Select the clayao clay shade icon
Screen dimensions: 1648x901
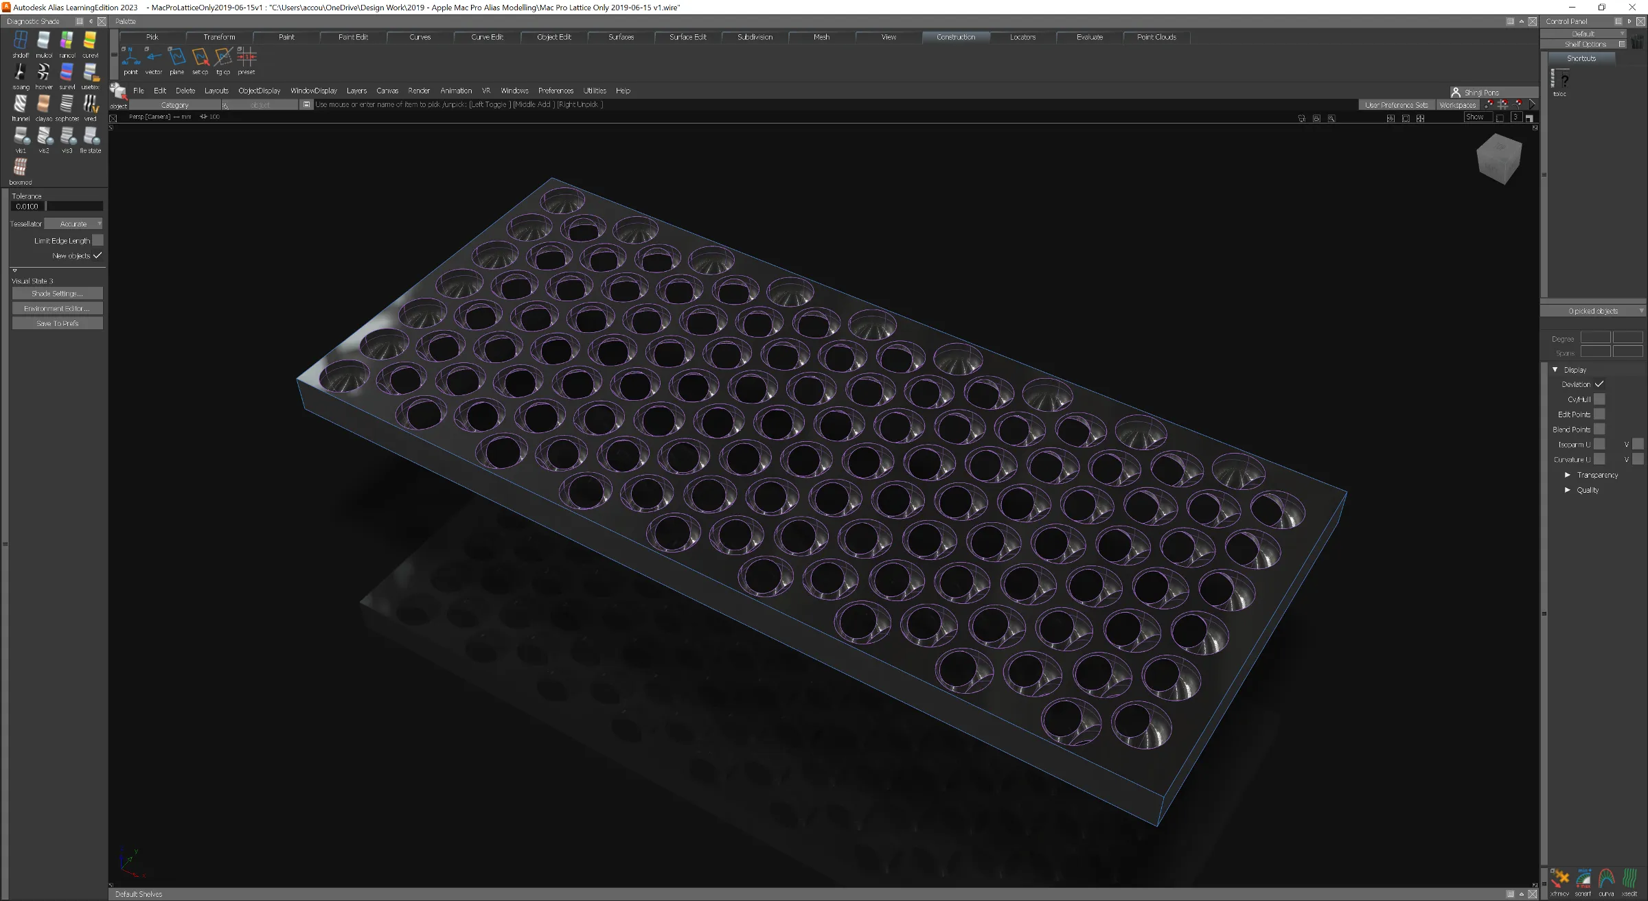point(44,104)
